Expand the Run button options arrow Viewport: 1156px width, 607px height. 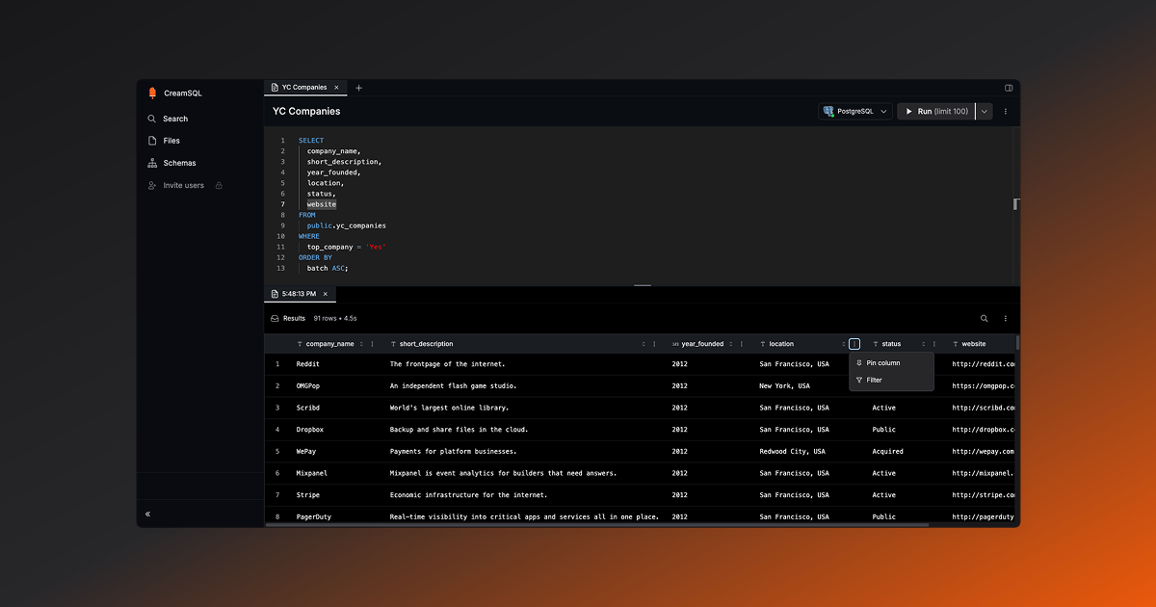(984, 111)
